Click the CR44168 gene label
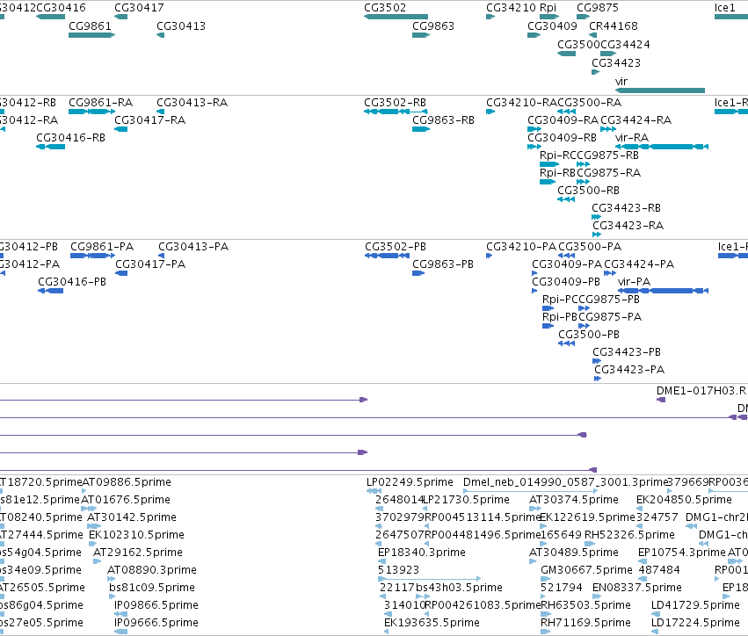 click(x=613, y=25)
